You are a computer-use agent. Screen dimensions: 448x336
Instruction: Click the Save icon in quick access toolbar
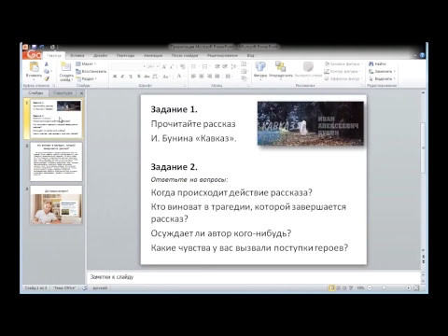tap(35, 47)
